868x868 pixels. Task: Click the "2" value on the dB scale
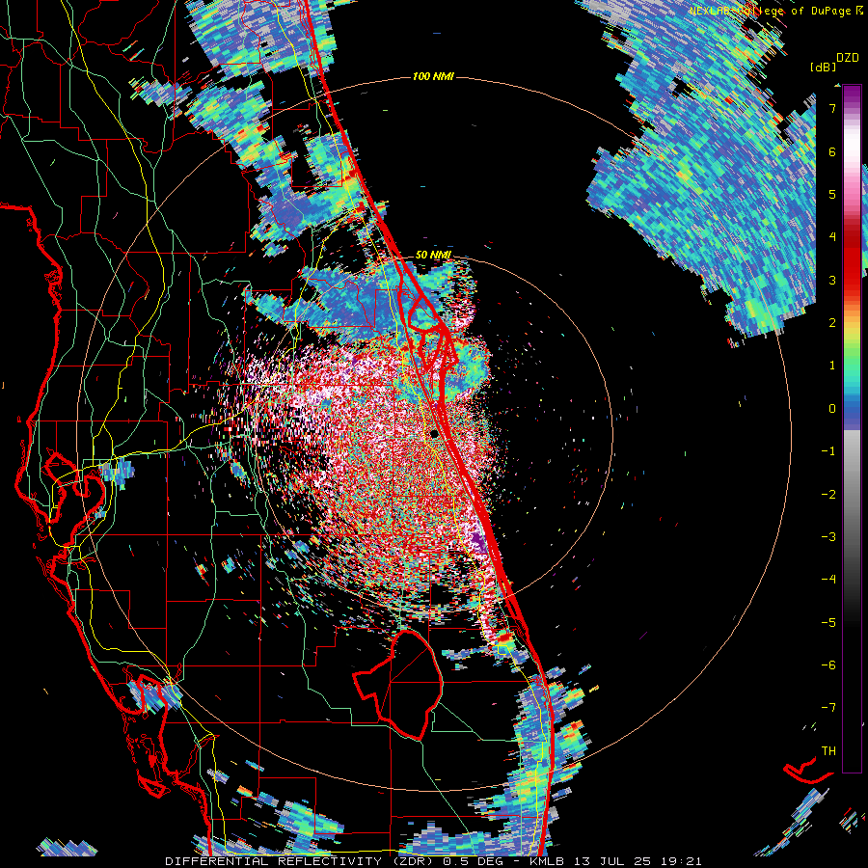832,323
